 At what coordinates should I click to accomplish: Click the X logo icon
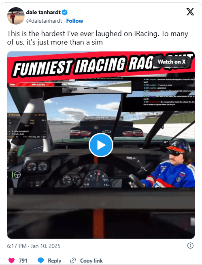point(190,12)
